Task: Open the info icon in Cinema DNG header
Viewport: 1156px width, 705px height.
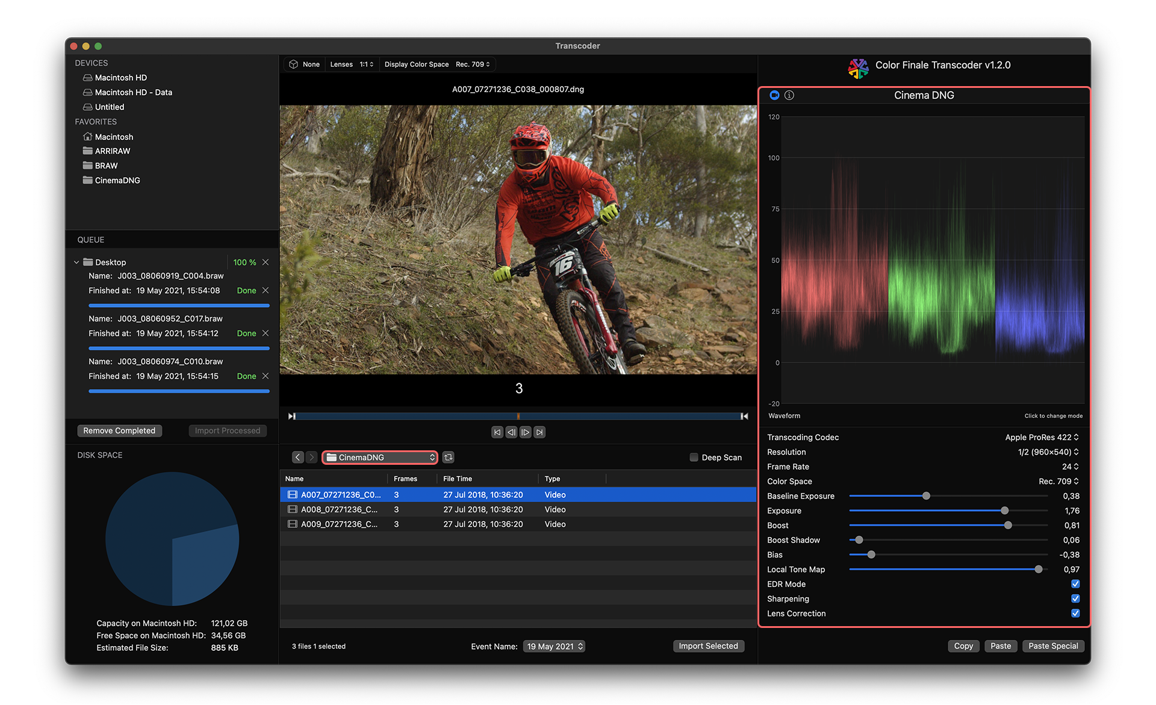Action: tap(789, 95)
